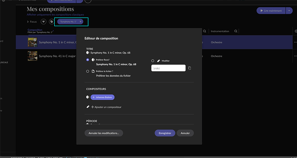Open search icon next to Instrumentation column
The image size is (297, 158).
[235, 31]
